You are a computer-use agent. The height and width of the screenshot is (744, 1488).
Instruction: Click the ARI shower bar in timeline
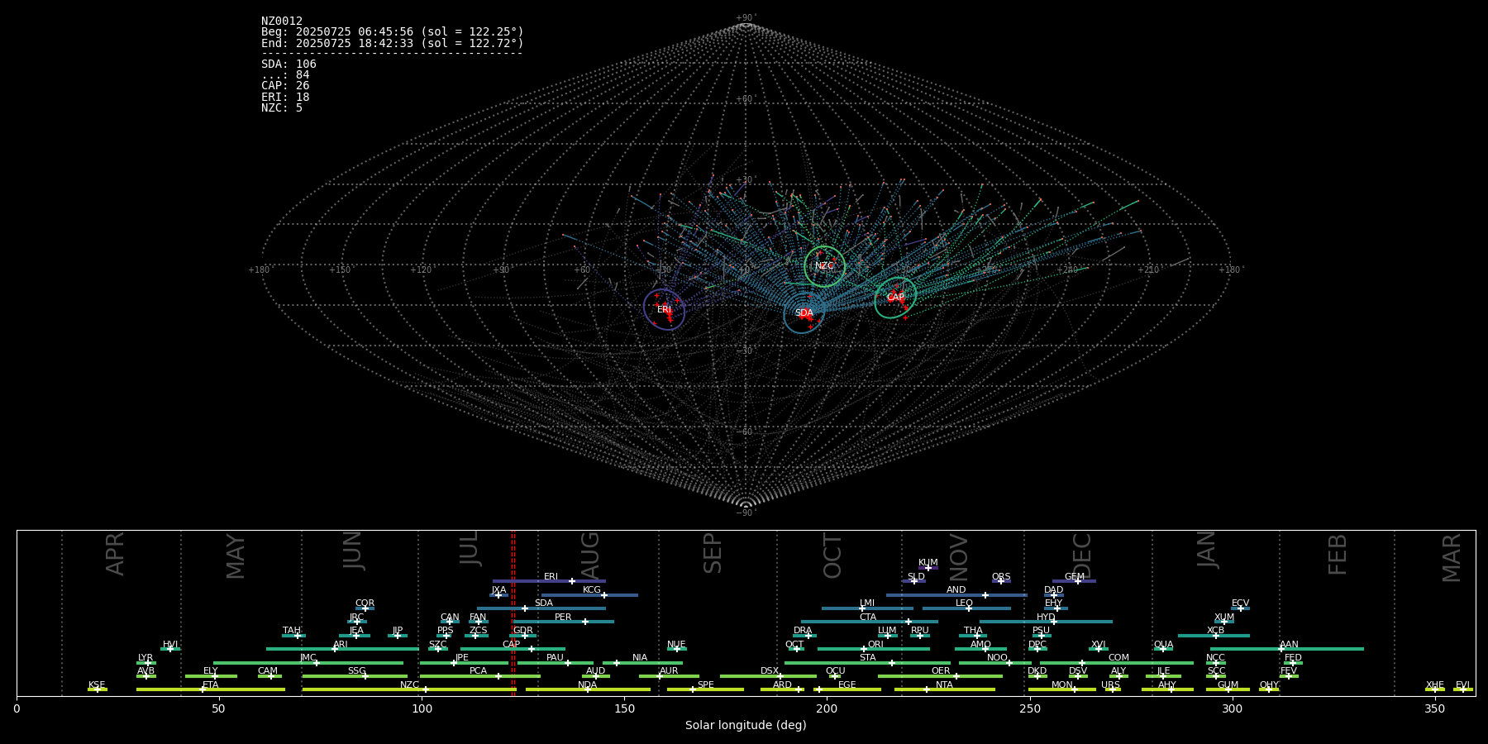tap(342, 649)
